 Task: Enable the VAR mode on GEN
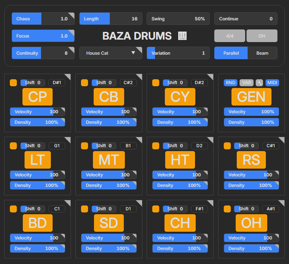click(x=246, y=82)
